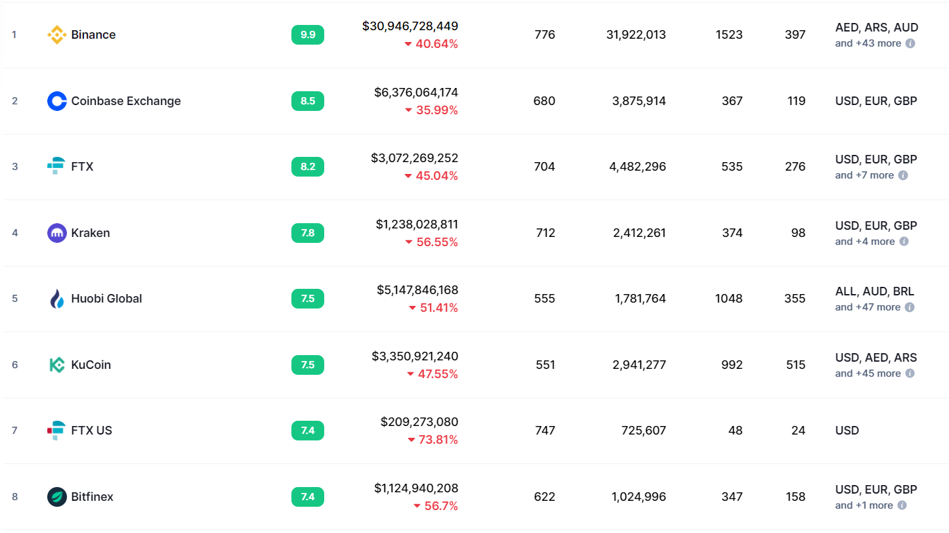Click Binance weekly visits 31,922,013
This screenshot has height=533, width=949.
(x=636, y=35)
